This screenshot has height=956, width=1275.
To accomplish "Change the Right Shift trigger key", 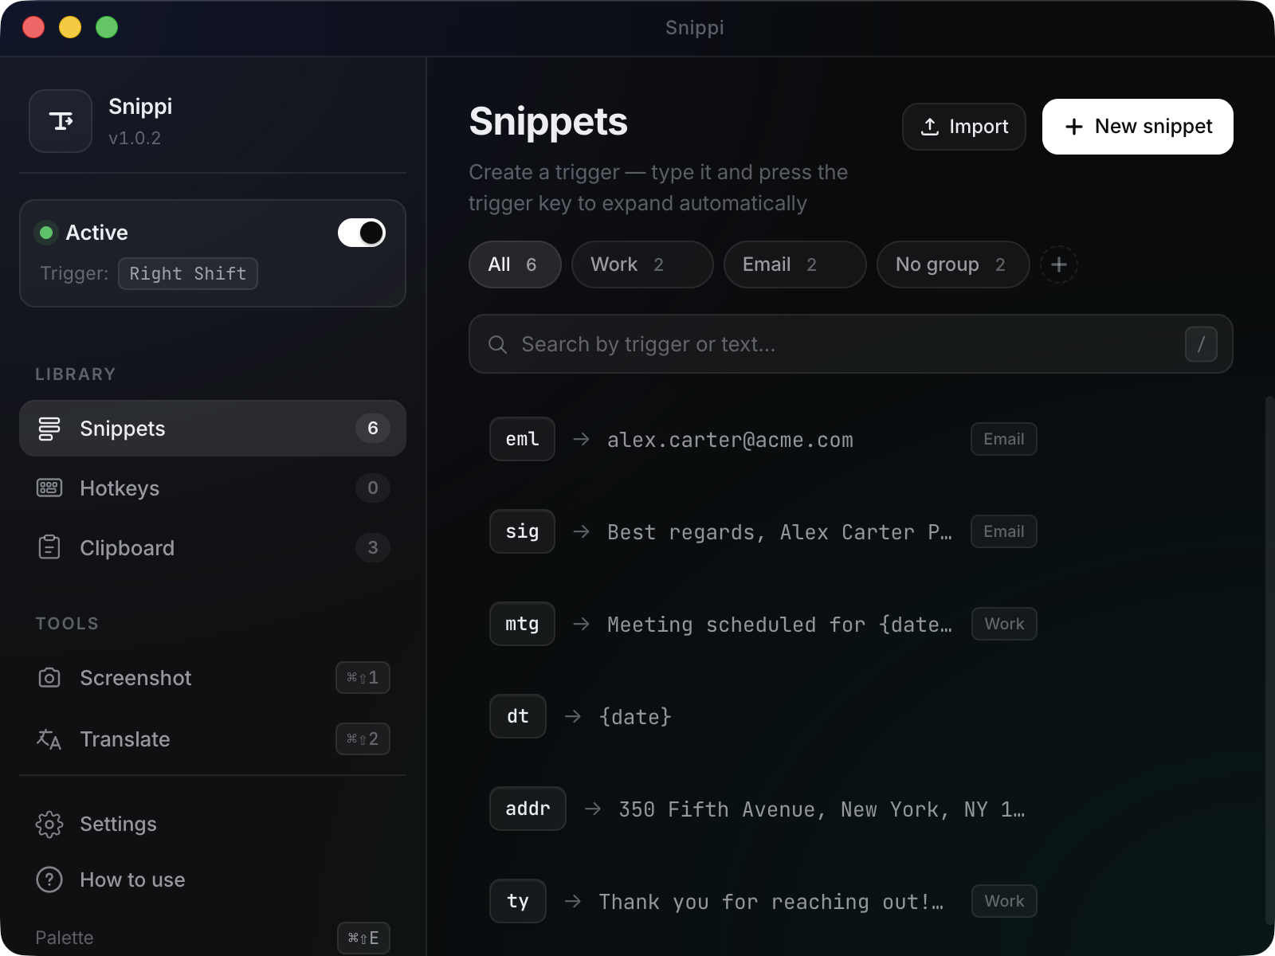I will 188,273.
